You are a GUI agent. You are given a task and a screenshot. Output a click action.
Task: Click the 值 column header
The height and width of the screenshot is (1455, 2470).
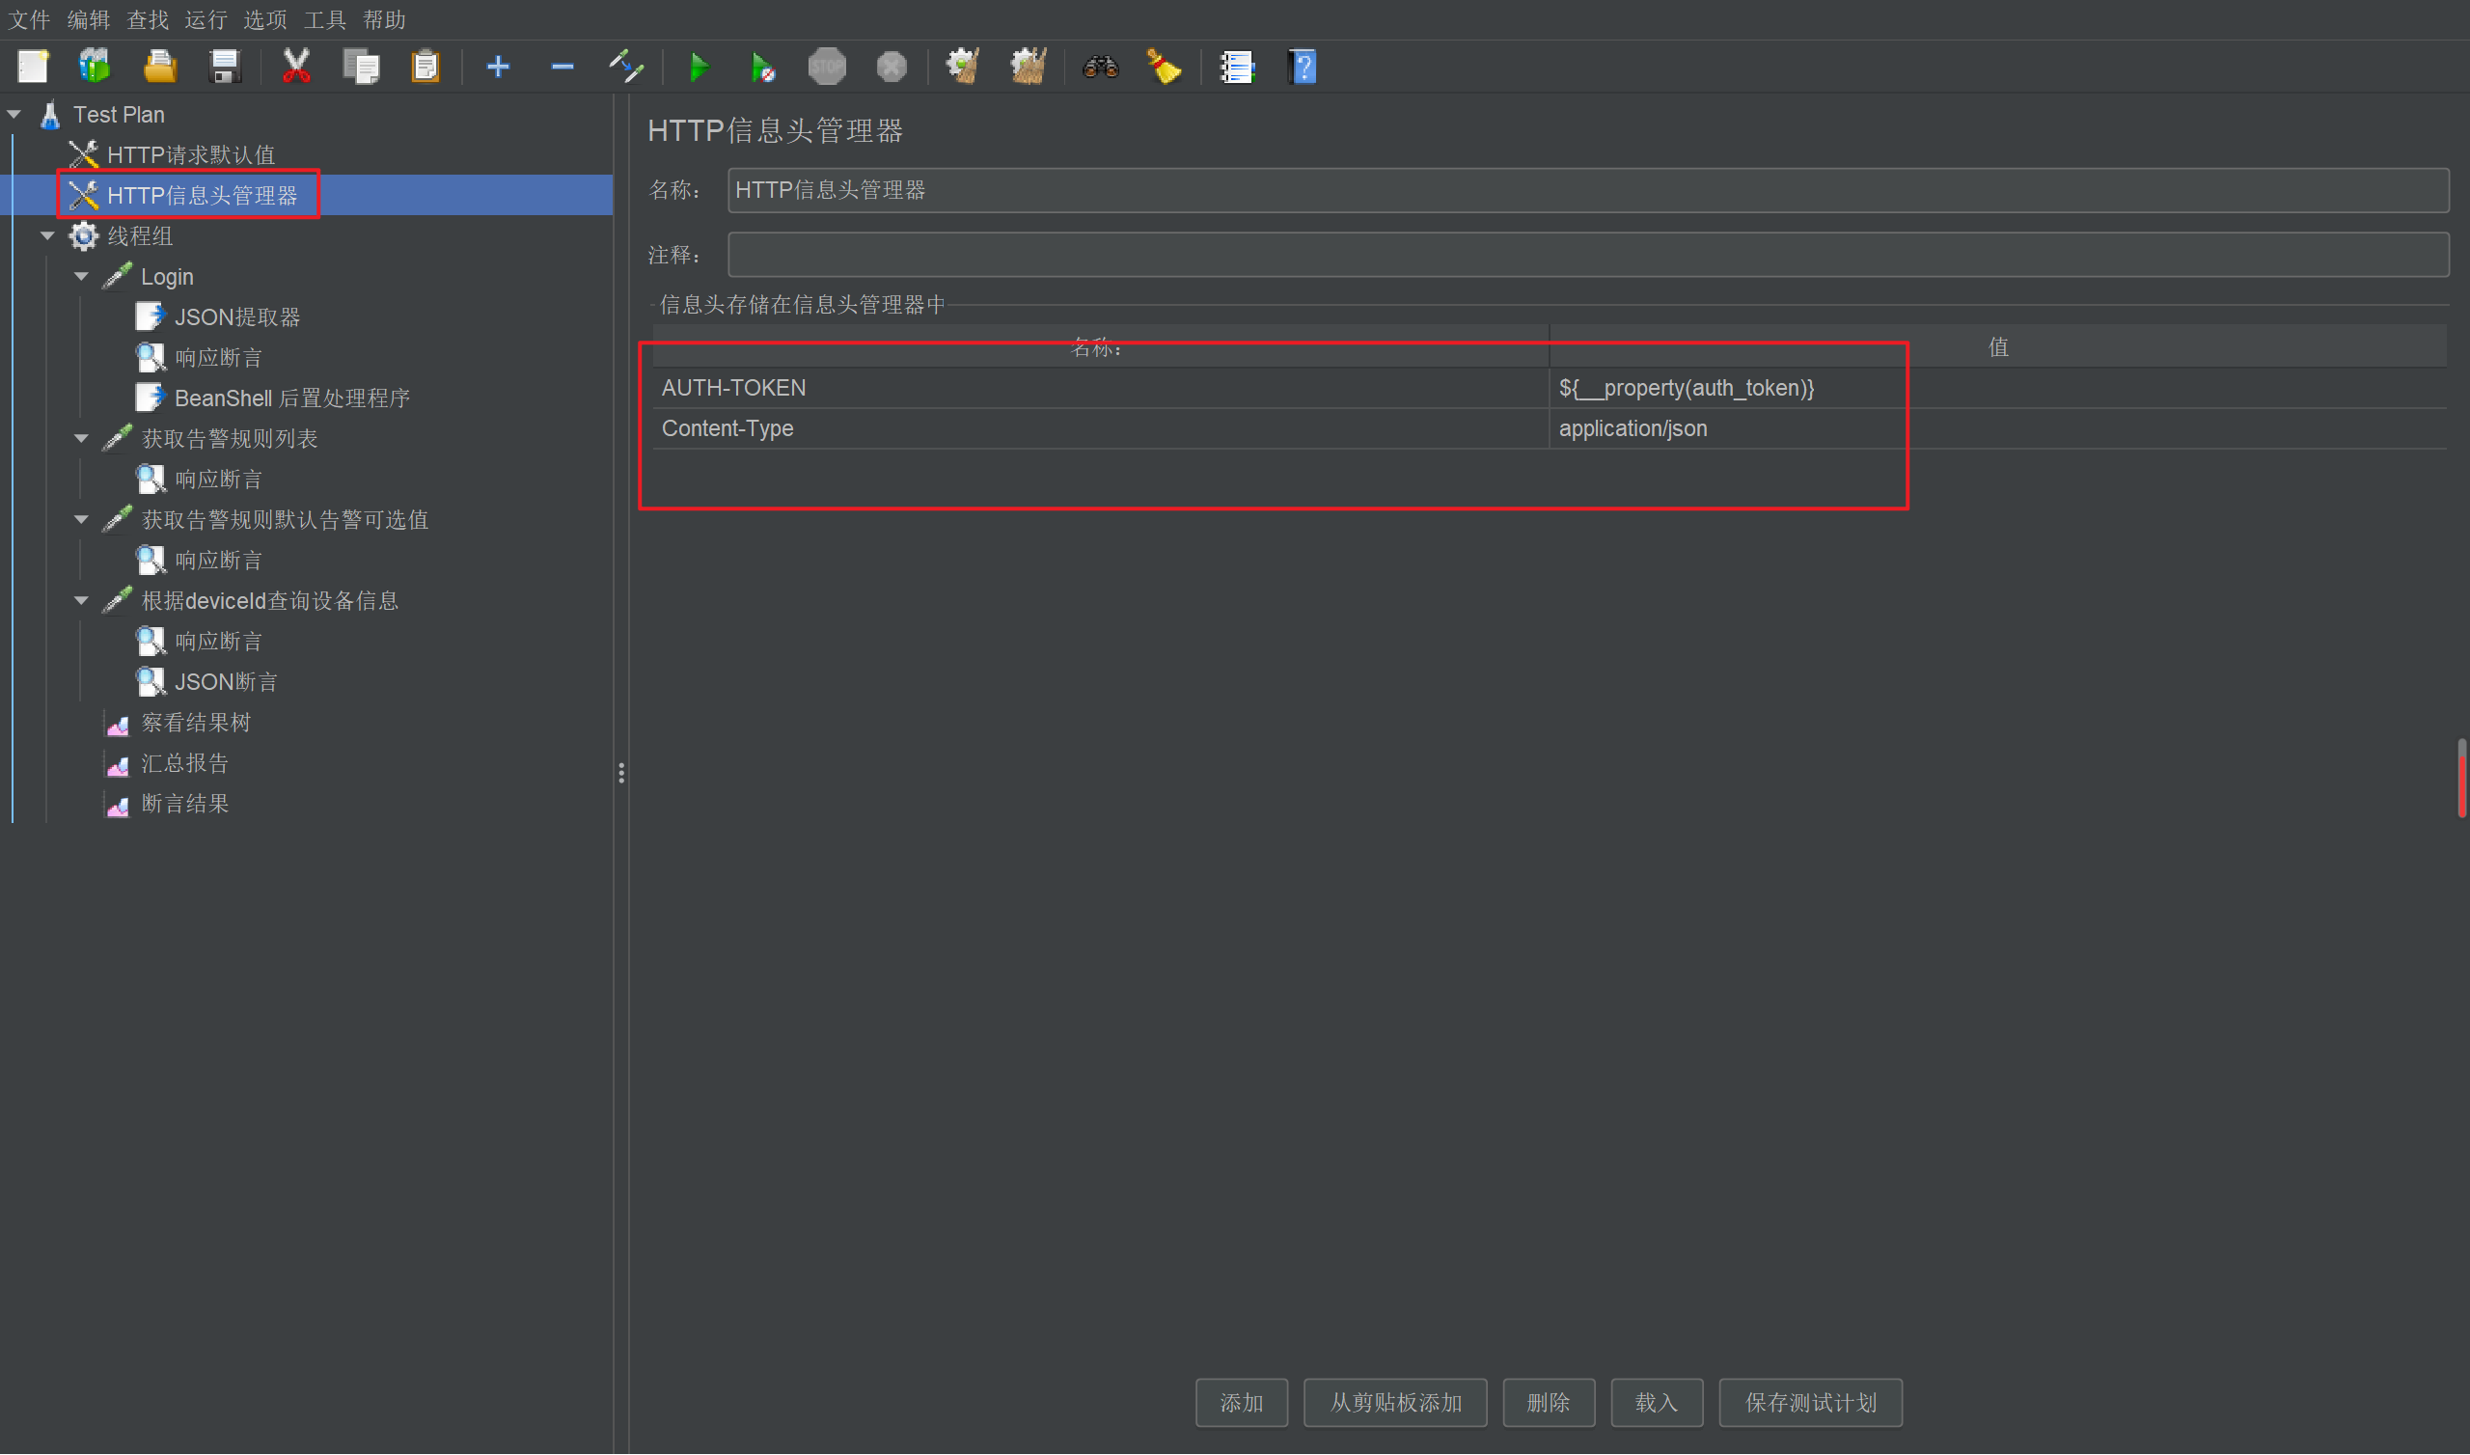pyautogui.click(x=1998, y=347)
